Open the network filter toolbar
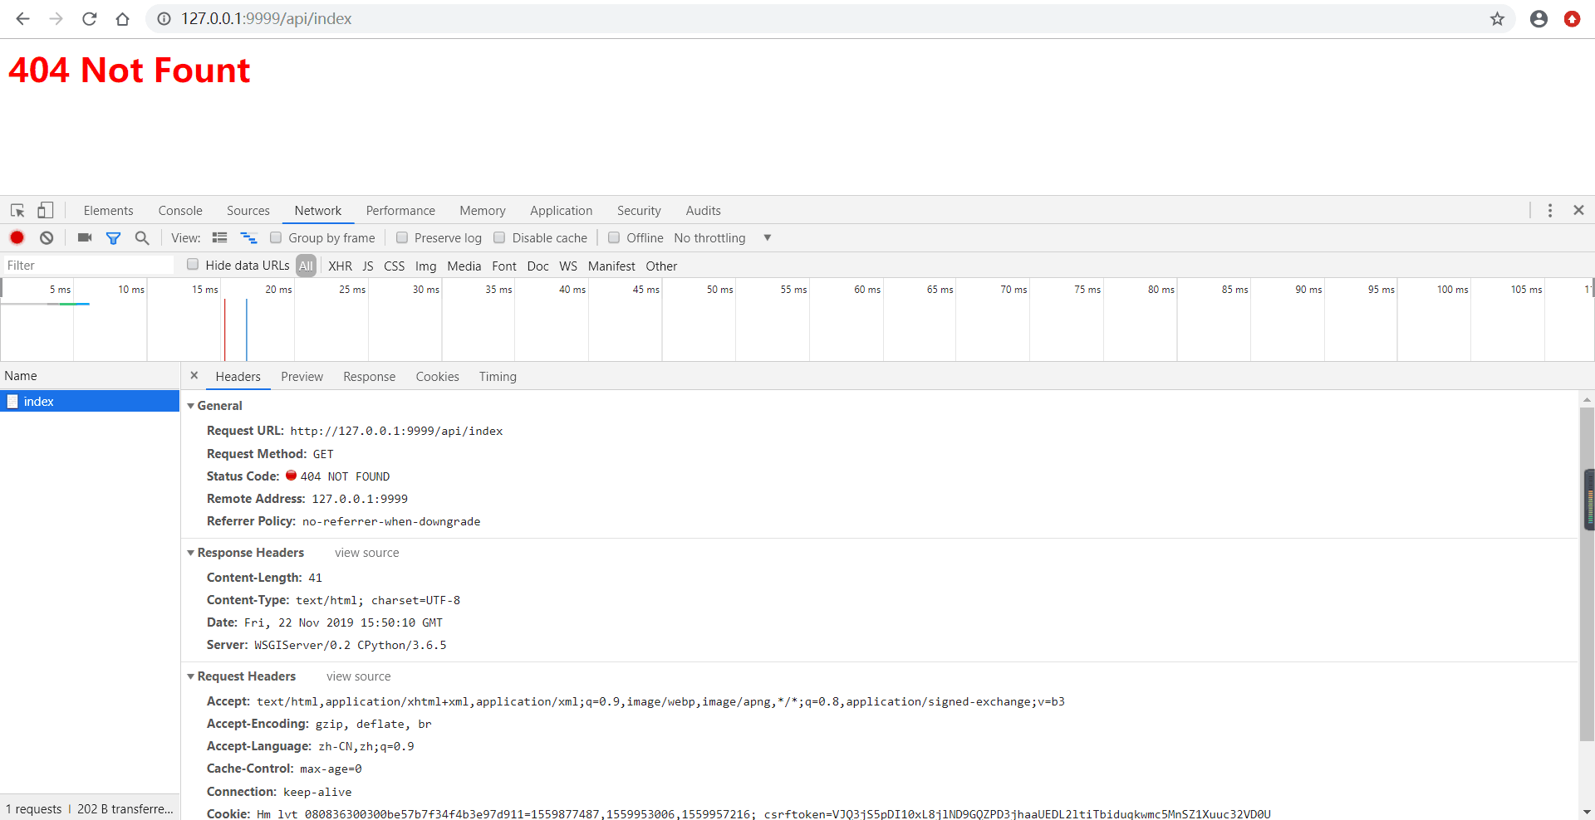1595x820 pixels. (x=114, y=237)
